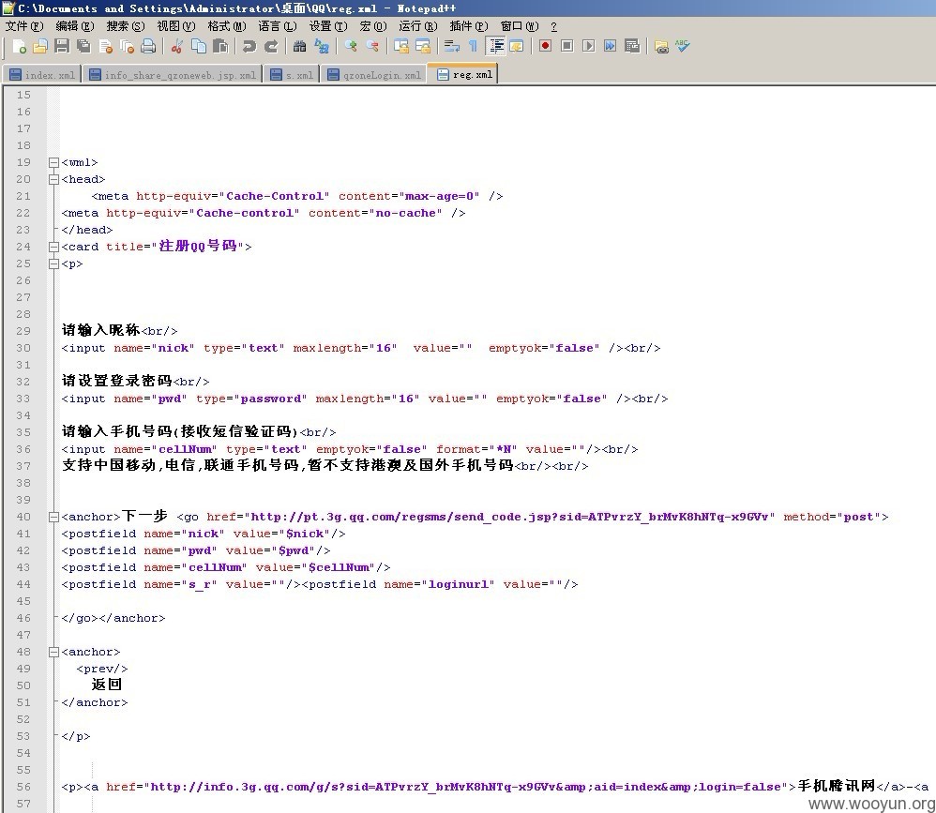Click the Close All documents icon
Viewport: 936px width, 813px height.
point(128,47)
